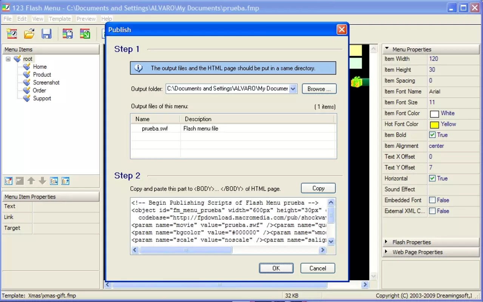This screenshot has height=302, width=483.
Task: Click the root node icon in tree
Action: 17,59
